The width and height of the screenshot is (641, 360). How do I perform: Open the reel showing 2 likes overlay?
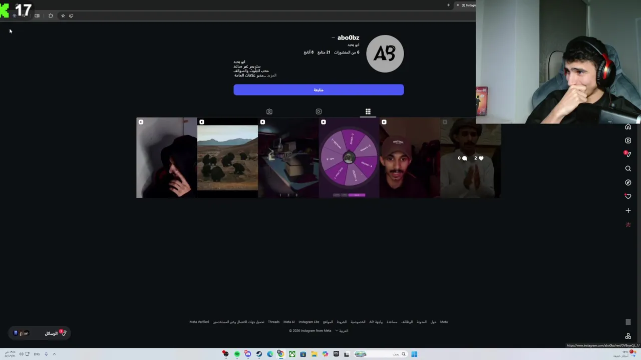point(471,157)
